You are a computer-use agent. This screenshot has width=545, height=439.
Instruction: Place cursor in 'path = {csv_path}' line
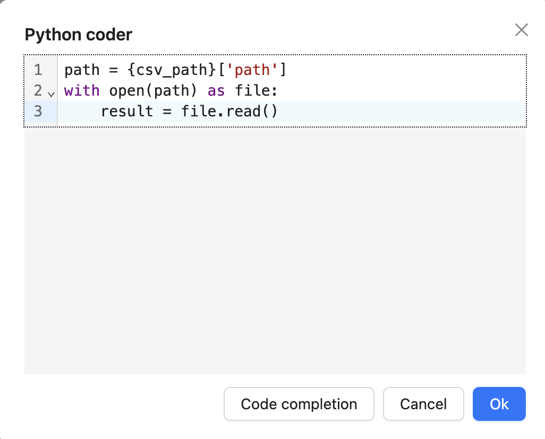tap(175, 70)
